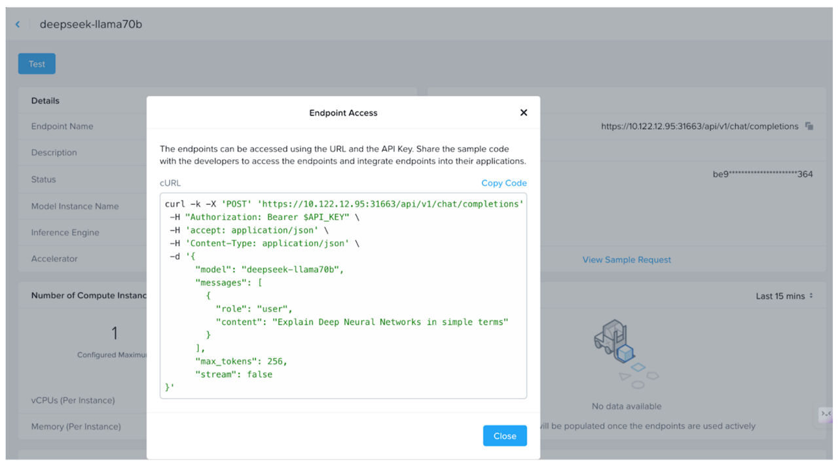838x464 pixels.
Task: Click the Configured Maximum value of 1
Action: 115,333
